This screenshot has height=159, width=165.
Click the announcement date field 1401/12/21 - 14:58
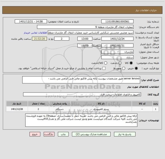click(31, 21)
